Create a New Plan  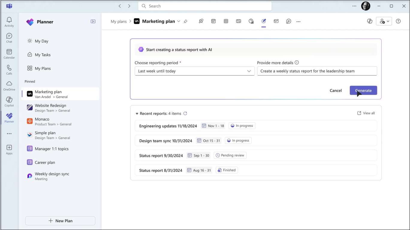click(60, 221)
